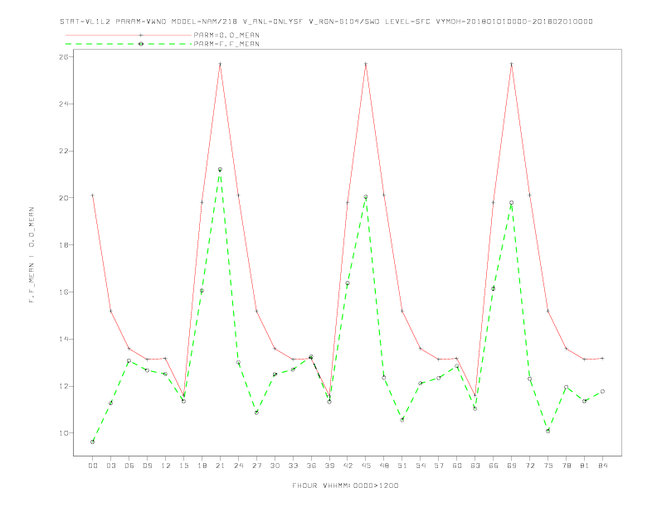The image size is (657, 507).
Task: Select green F.F_MEAN circle marker at hour 00
Action: (x=93, y=442)
